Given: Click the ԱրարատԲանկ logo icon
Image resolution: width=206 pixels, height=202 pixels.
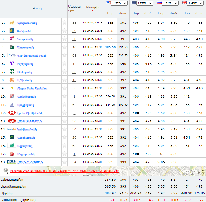Looking at the screenshot, I should point(12,23).
